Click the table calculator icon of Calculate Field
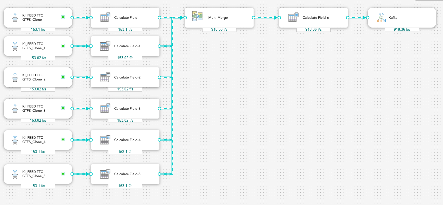Viewport: 443px width, 205px height. tap(105, 17)
